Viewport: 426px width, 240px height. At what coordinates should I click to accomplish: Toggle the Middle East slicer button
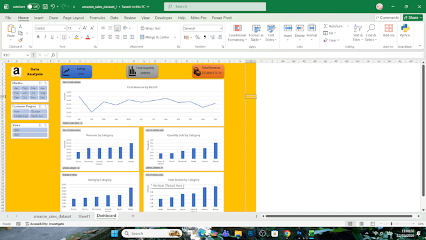tap(21, 116)
